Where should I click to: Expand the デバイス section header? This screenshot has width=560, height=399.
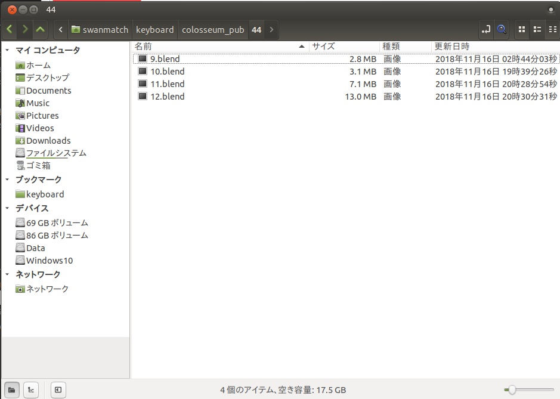coord(6,208)
